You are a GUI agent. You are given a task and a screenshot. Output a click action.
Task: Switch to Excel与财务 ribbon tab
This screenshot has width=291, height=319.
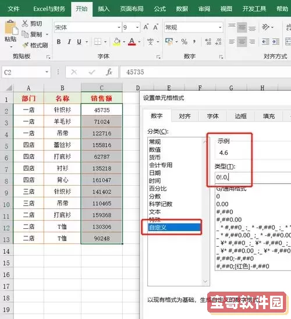[x=49, y=9]
